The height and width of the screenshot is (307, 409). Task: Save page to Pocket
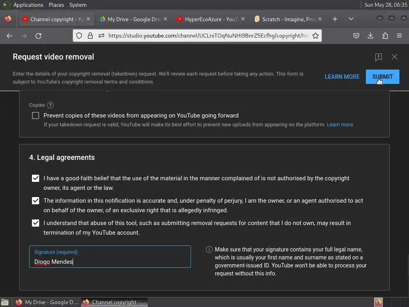356,36
